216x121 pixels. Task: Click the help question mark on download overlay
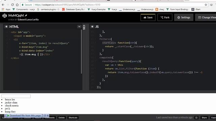pos(45,115)
